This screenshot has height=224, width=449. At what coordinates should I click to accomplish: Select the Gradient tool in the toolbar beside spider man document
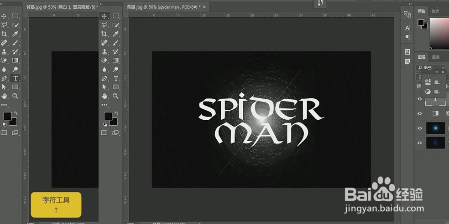116,60
